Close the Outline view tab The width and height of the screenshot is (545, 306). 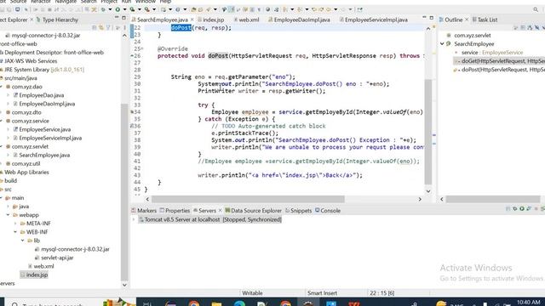click(x=467, y=20)
